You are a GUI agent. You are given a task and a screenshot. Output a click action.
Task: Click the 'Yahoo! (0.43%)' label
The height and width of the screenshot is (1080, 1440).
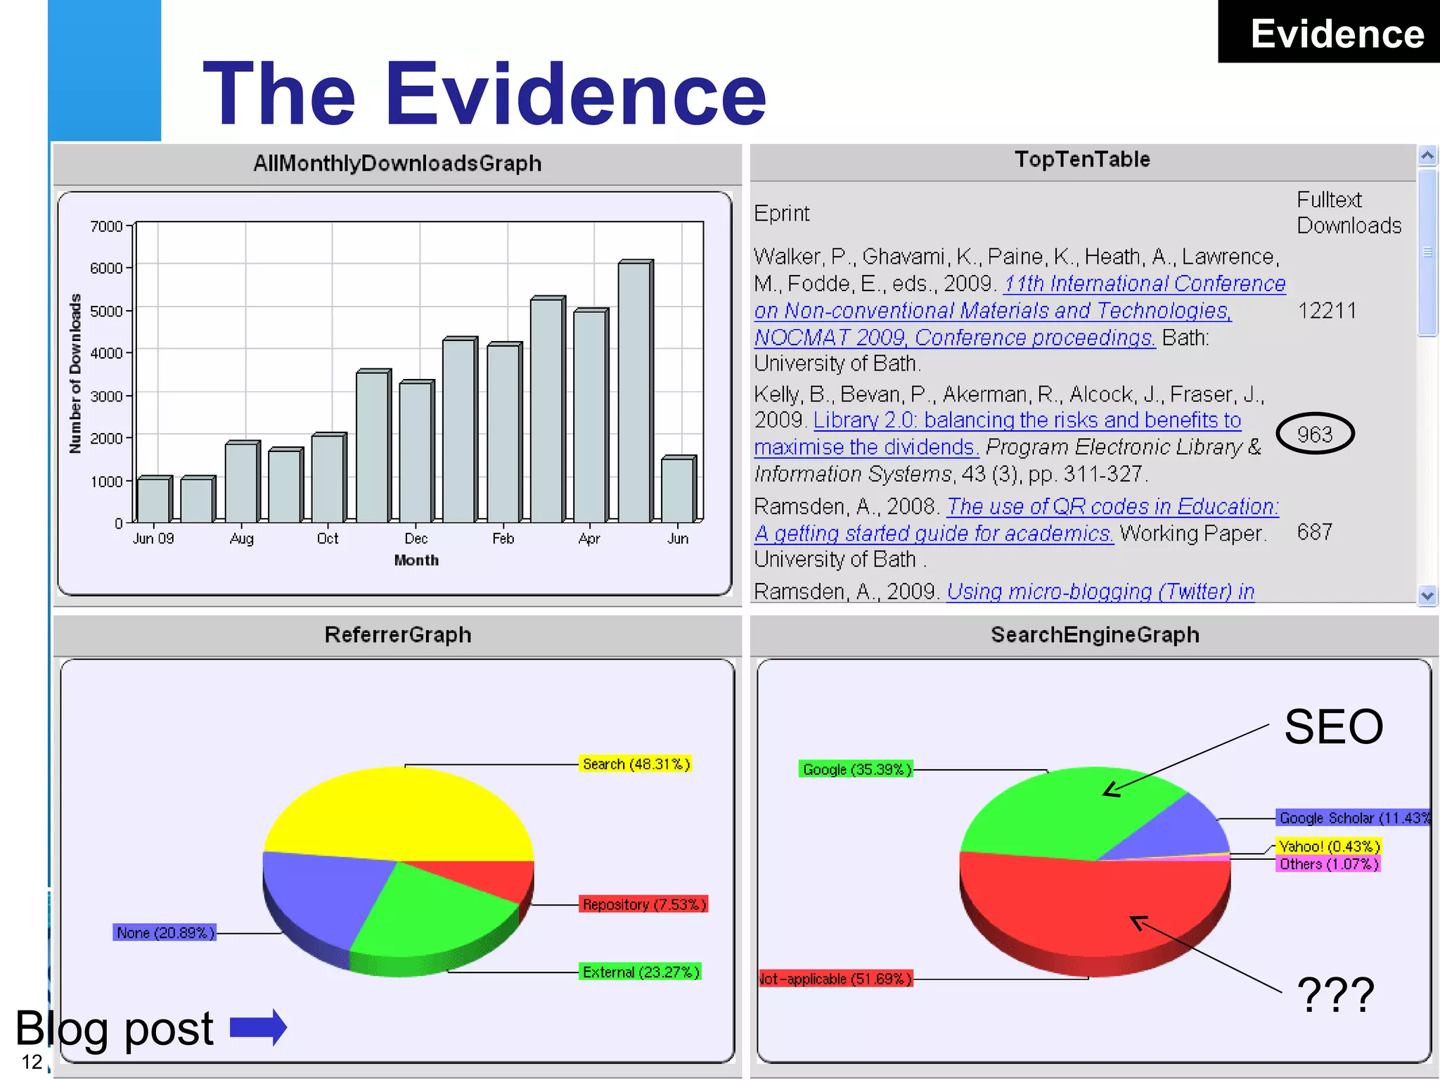[1329, 846]
